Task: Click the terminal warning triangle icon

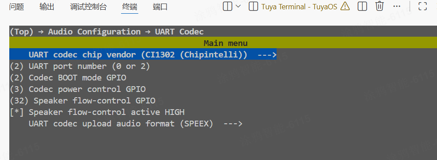Action: coord(345,6)
